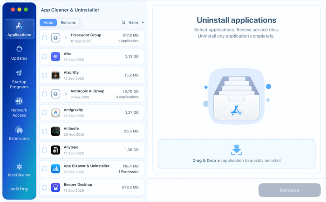The image size is (326, 202).
Task: Click the 13 Sep 2026 date
Action: [x=74, y=78]
